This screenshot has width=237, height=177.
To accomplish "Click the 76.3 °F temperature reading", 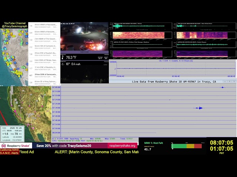I will [71, 58].
